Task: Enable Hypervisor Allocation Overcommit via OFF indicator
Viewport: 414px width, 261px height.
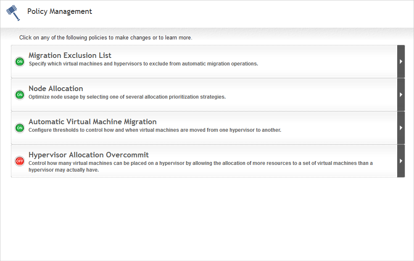Action: pyautogui.click(x=20, y=161)
